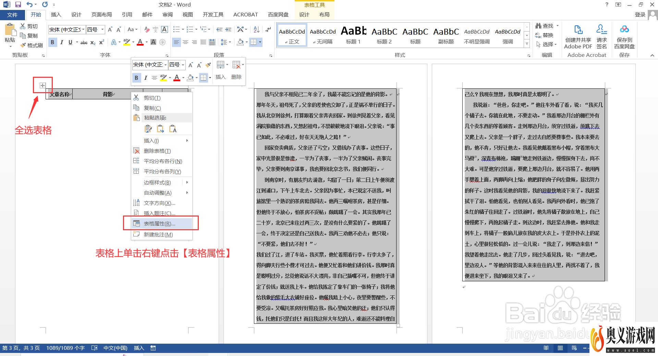Open the Change Case (Aa) dropdown
Image resolution: width=658 pixels, height=356 pixels.
pos(132,30)
